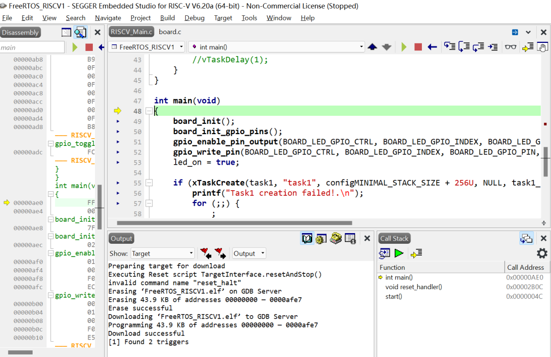Select void reset_handler() in call stack

click(x=413, y=287)
